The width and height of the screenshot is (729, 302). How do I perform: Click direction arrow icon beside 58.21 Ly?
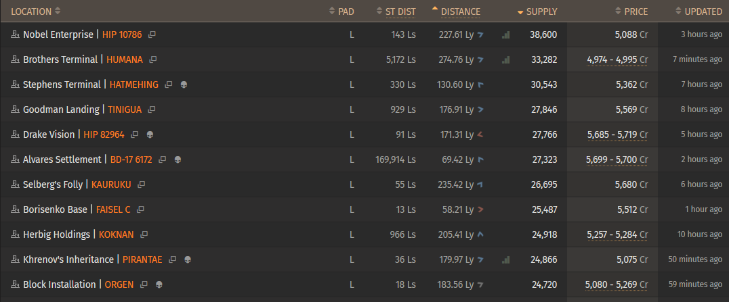tap(480, 209)
